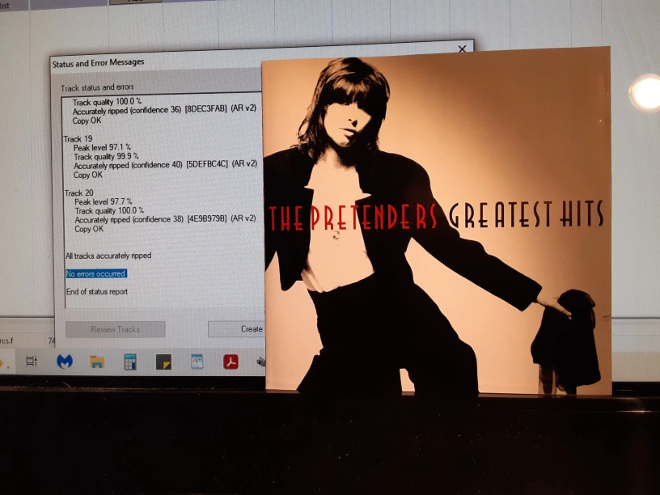Select the highlighted "No errors occurred" line
This screenshot has width=660, height=495.
(95, 274)
